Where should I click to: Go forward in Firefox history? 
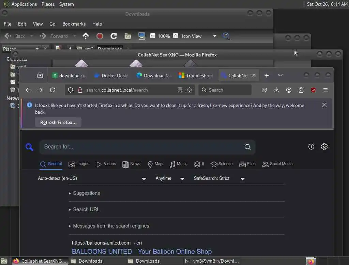pos(40,90)
